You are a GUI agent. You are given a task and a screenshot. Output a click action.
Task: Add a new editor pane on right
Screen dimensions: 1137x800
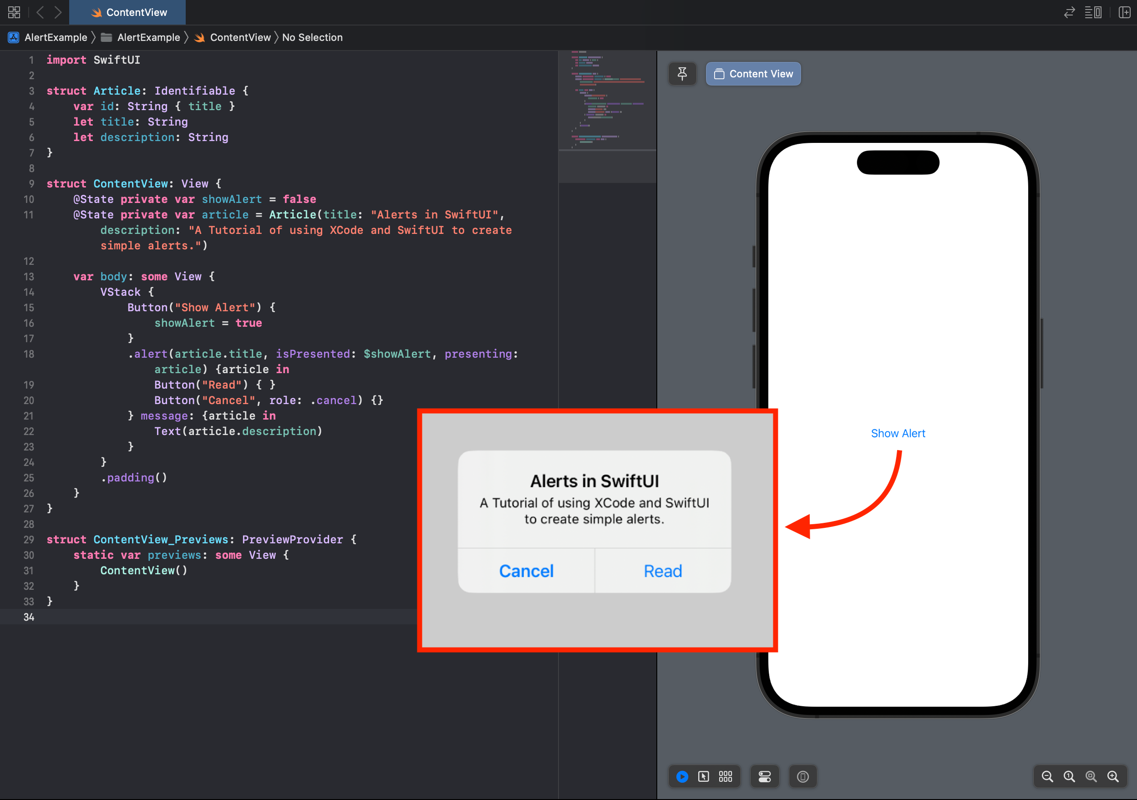(1124, 12)
